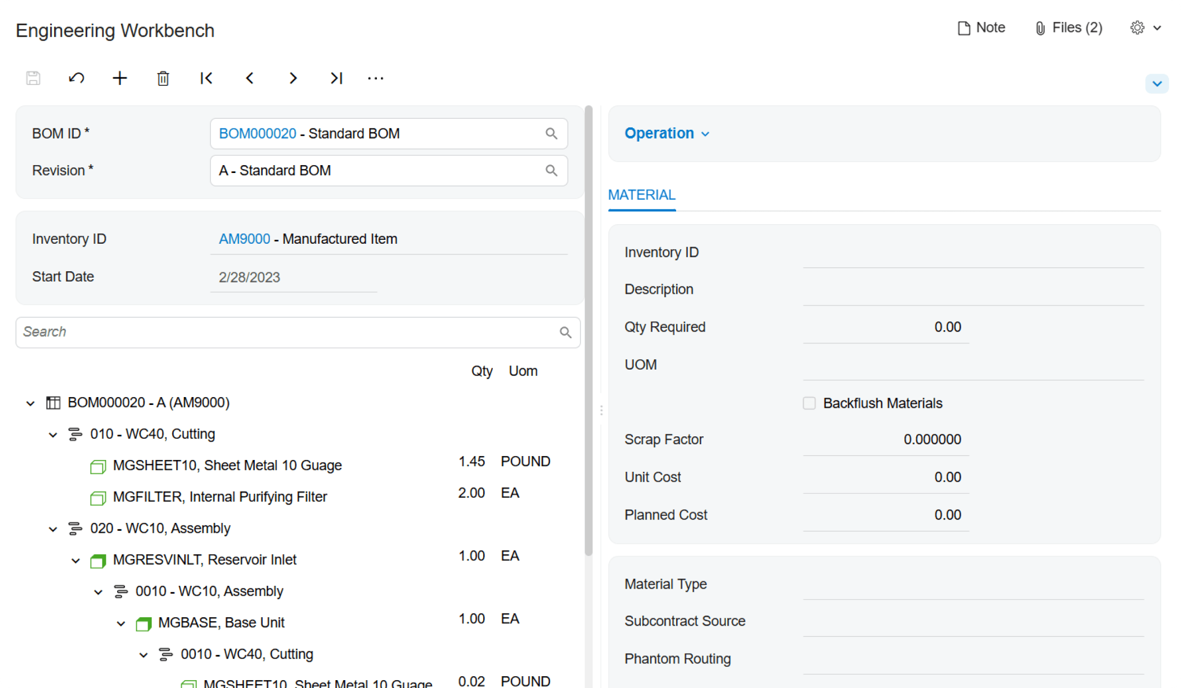Delete the record with the trash icon
Image resolution: width=1181 pixels, height=688 pixels.
163,78
